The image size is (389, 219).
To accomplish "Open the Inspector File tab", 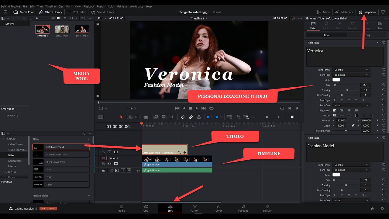I will pos(380,26).
